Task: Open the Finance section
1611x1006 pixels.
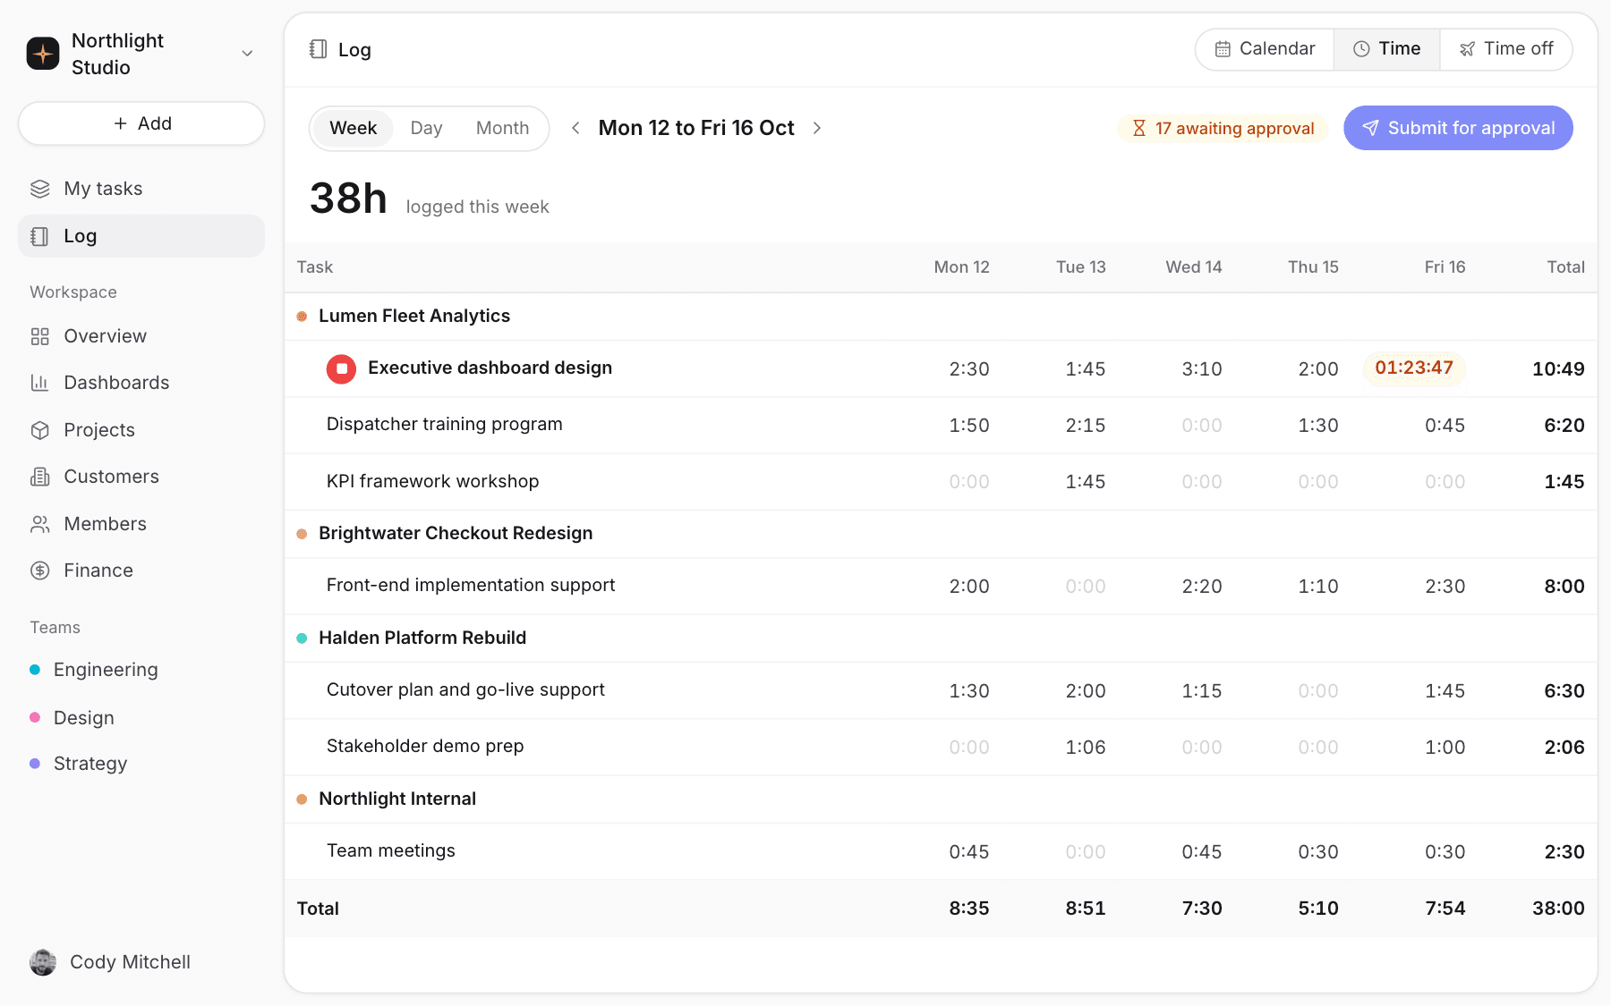Action: [141, 571]
